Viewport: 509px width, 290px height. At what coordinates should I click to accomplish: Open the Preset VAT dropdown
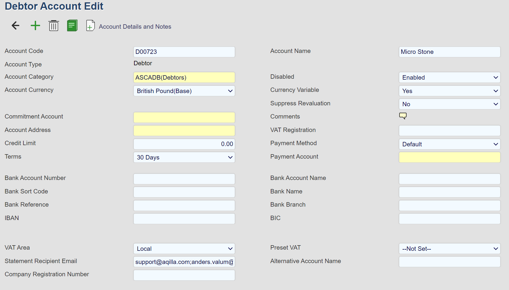(x=449, y=249)
